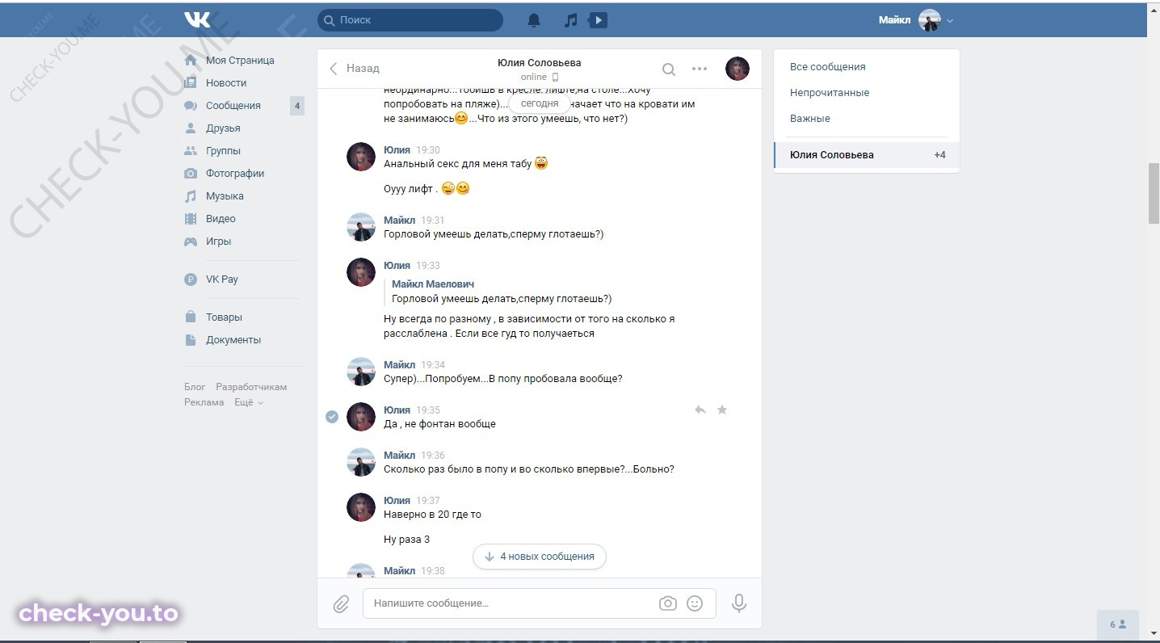1160x643 pixels.
Task: Select the Юлия Соловьева conversation tab
Action: click(867, 155)
